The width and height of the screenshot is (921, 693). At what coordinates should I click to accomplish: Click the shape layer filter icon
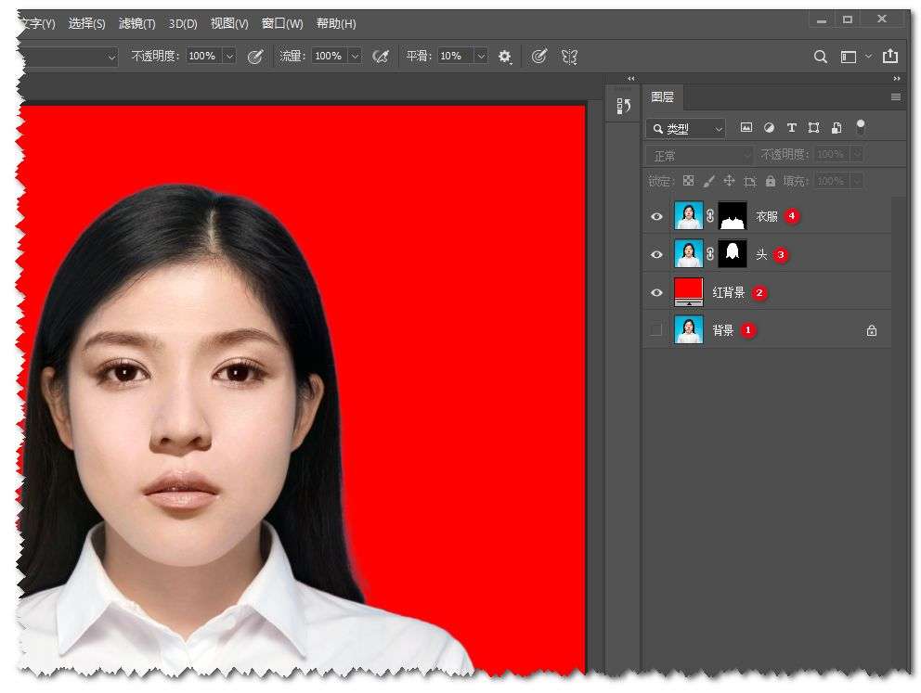click(x=813, y=128)
